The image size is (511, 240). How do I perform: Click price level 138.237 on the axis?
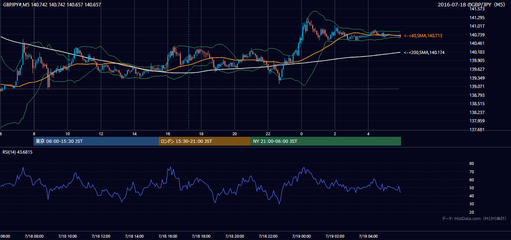[x=477, y=112]
